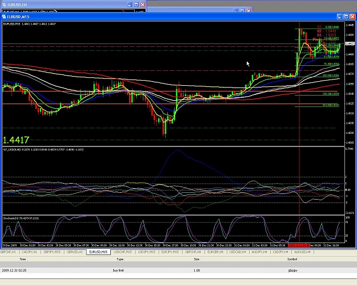The image size is (357, 286).
Task: Close the EURUSD,M15 chart window
Action: coord(352,17)
